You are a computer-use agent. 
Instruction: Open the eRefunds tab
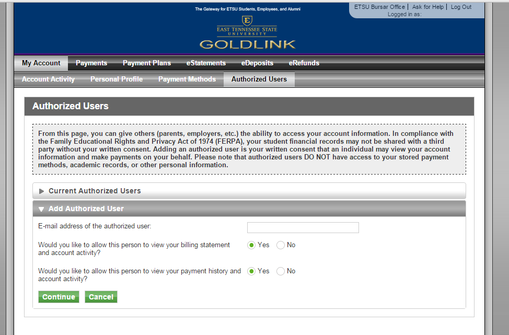304,63
